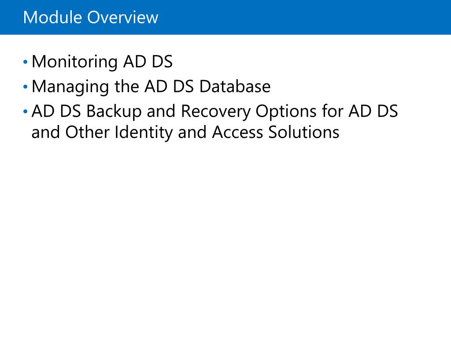Screen dimensions: 451x338
Task: Click the blue bullet dot before "Managing"
Action: [x=25, y=87]
